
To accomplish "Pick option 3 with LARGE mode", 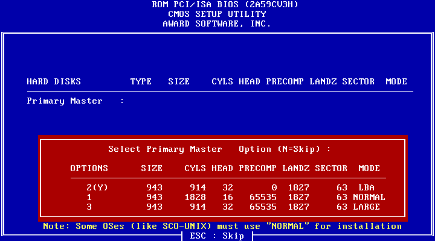I will pyautogui.click(x=89, y=207).
